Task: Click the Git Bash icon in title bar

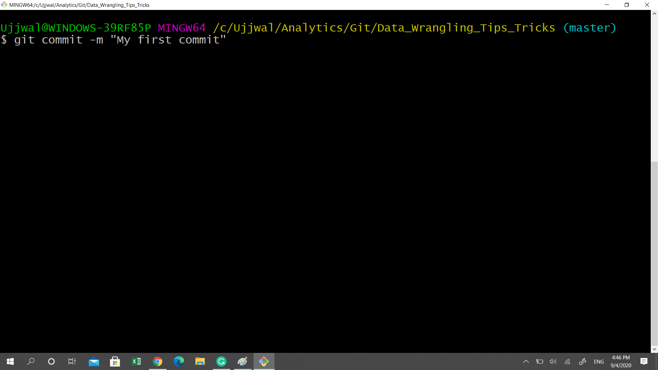Action: click(4, 5)
